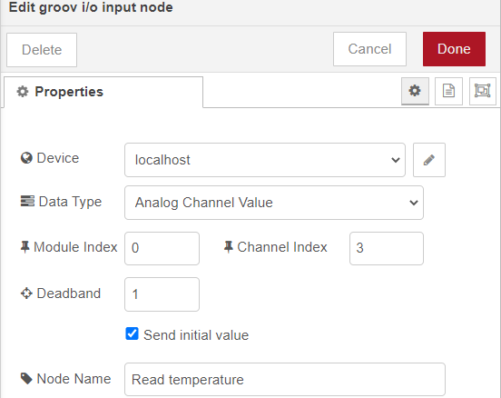501x398 pixels.
Task: Expand Data Type dropdown Analog Channel Value
Action: [x=274, y=203]
